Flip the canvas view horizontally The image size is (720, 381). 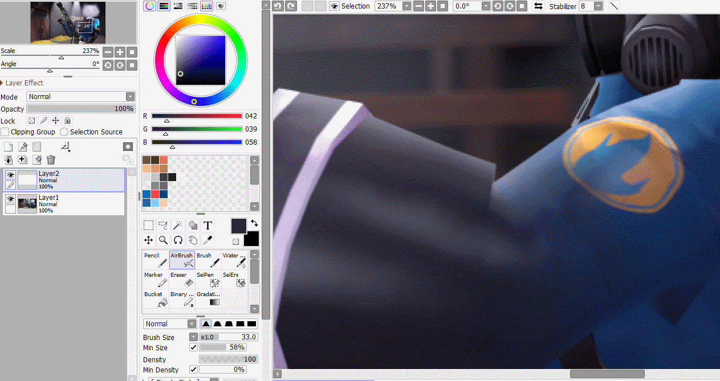[538, 6]
